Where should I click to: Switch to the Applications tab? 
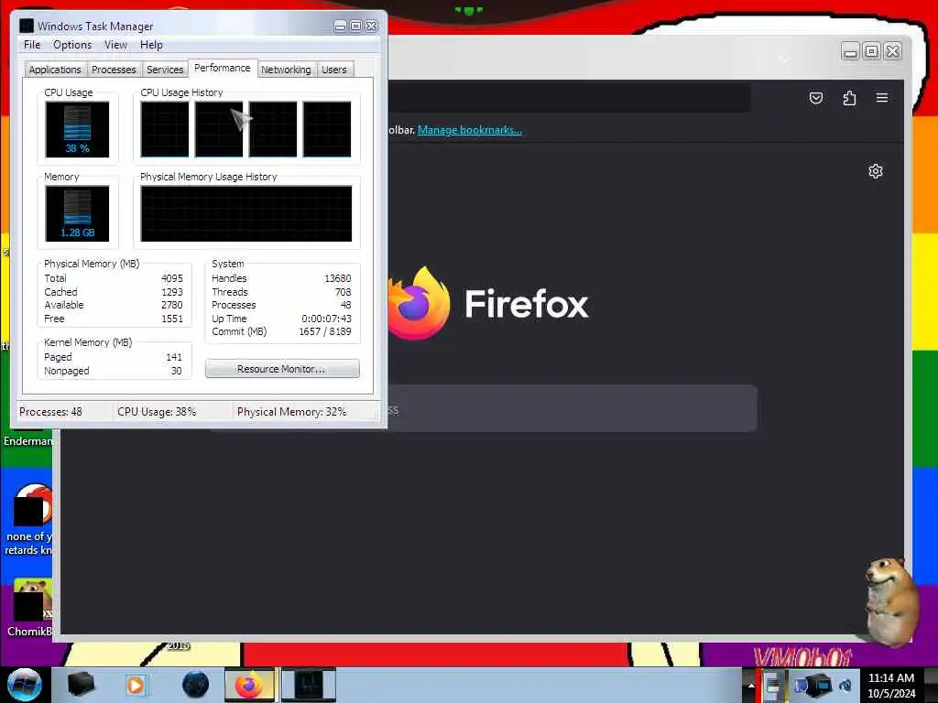pyautogui.click(x=55, y=70)
